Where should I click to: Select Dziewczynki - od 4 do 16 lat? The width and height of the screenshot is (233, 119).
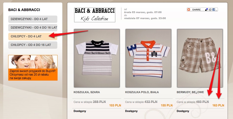pyautogui.click(x=33, y=28)
